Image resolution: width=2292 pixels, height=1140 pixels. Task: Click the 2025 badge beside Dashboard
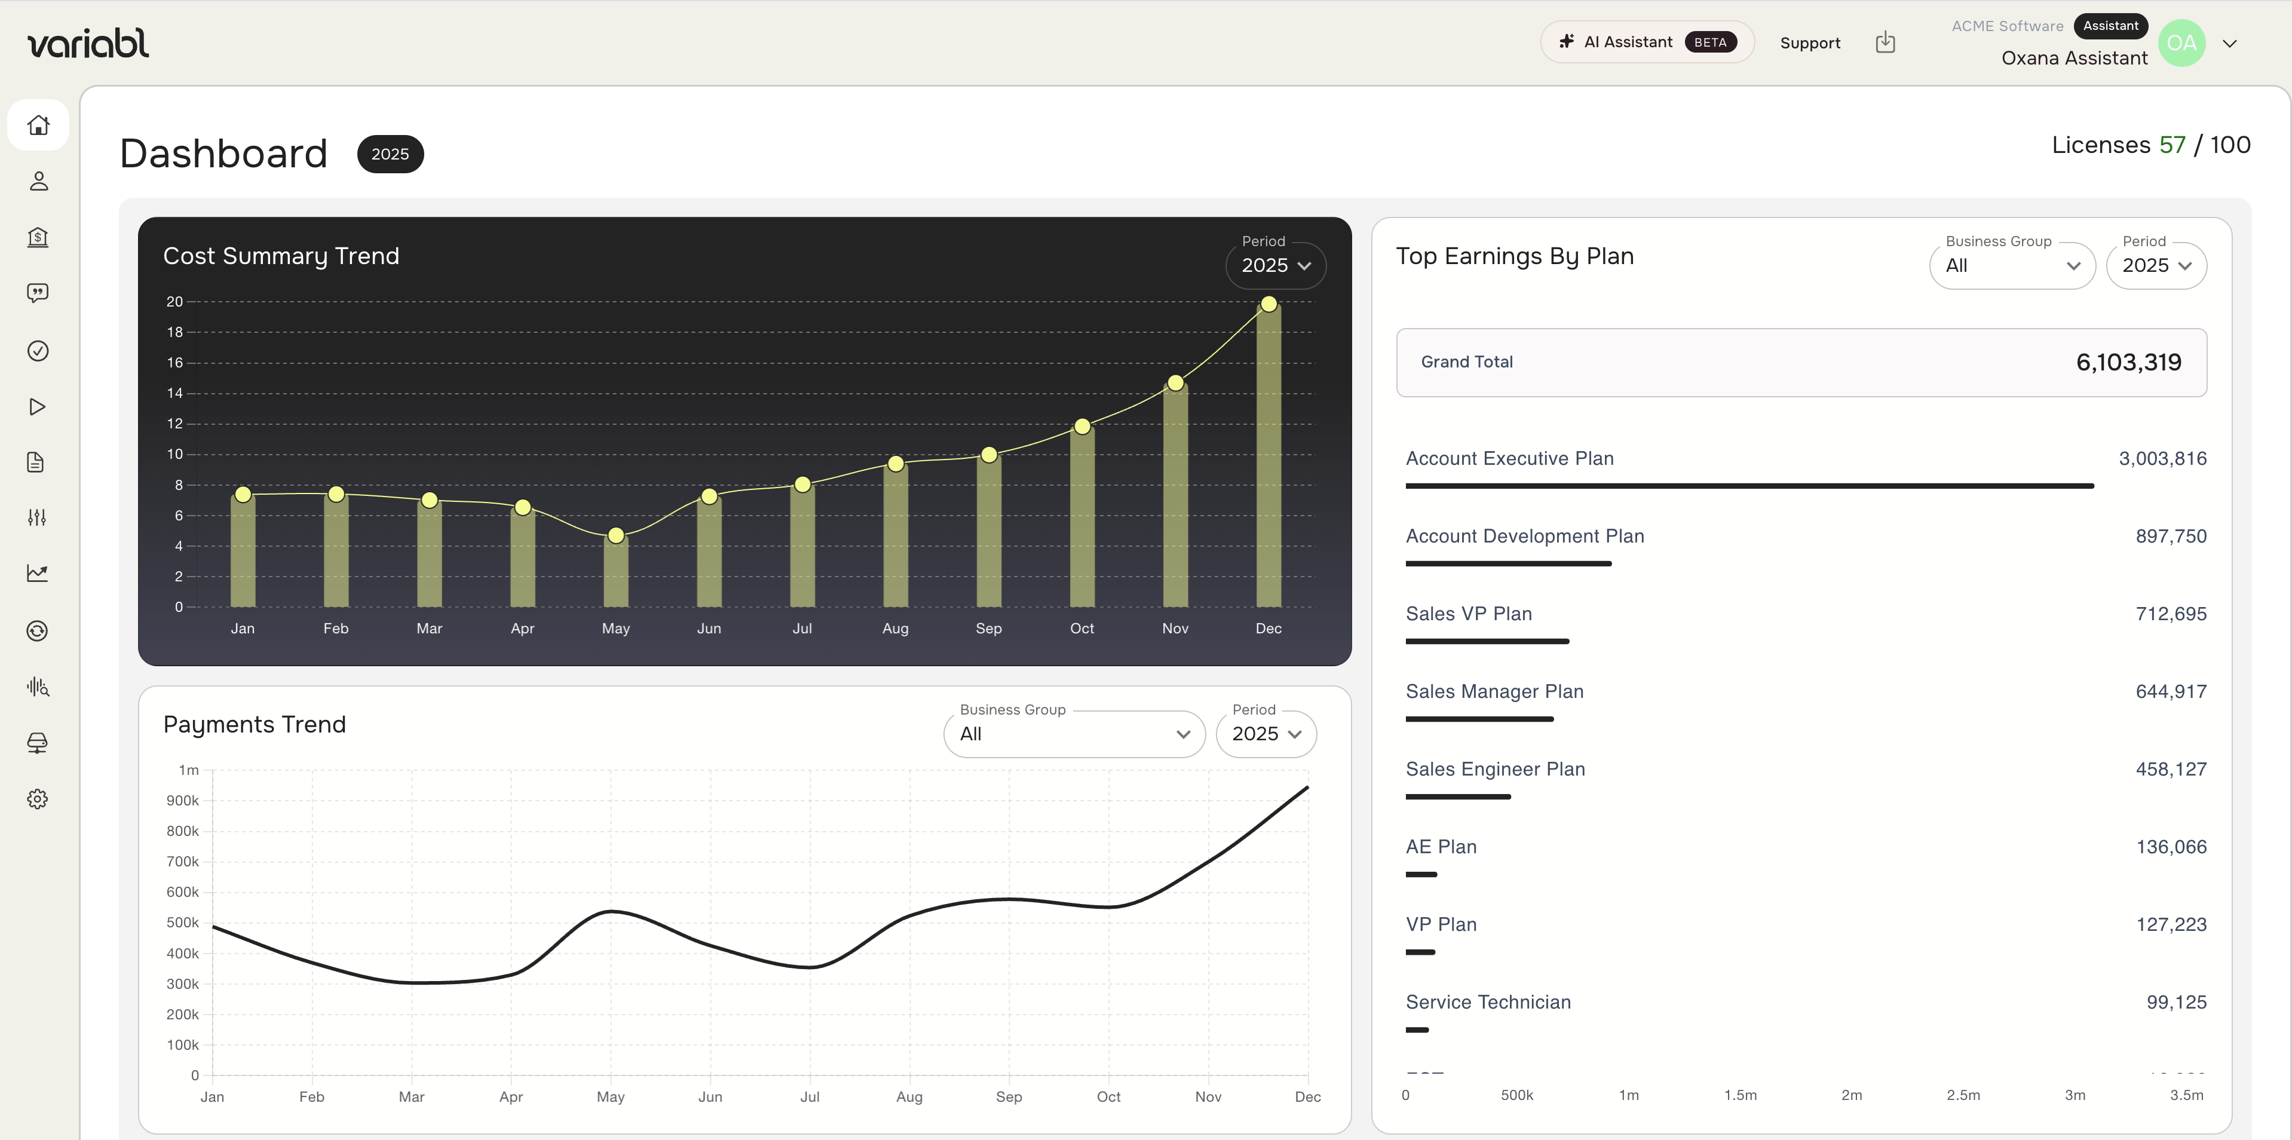(391, 154)
